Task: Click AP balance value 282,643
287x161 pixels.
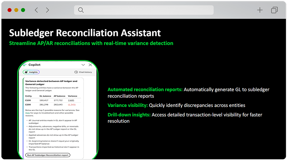Action: [x=58, y=104]
